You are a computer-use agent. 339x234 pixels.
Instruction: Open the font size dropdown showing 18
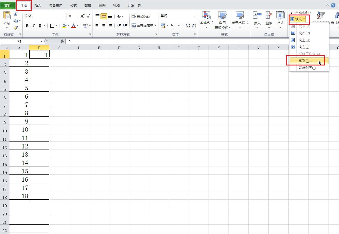click(x=77, y=16)
